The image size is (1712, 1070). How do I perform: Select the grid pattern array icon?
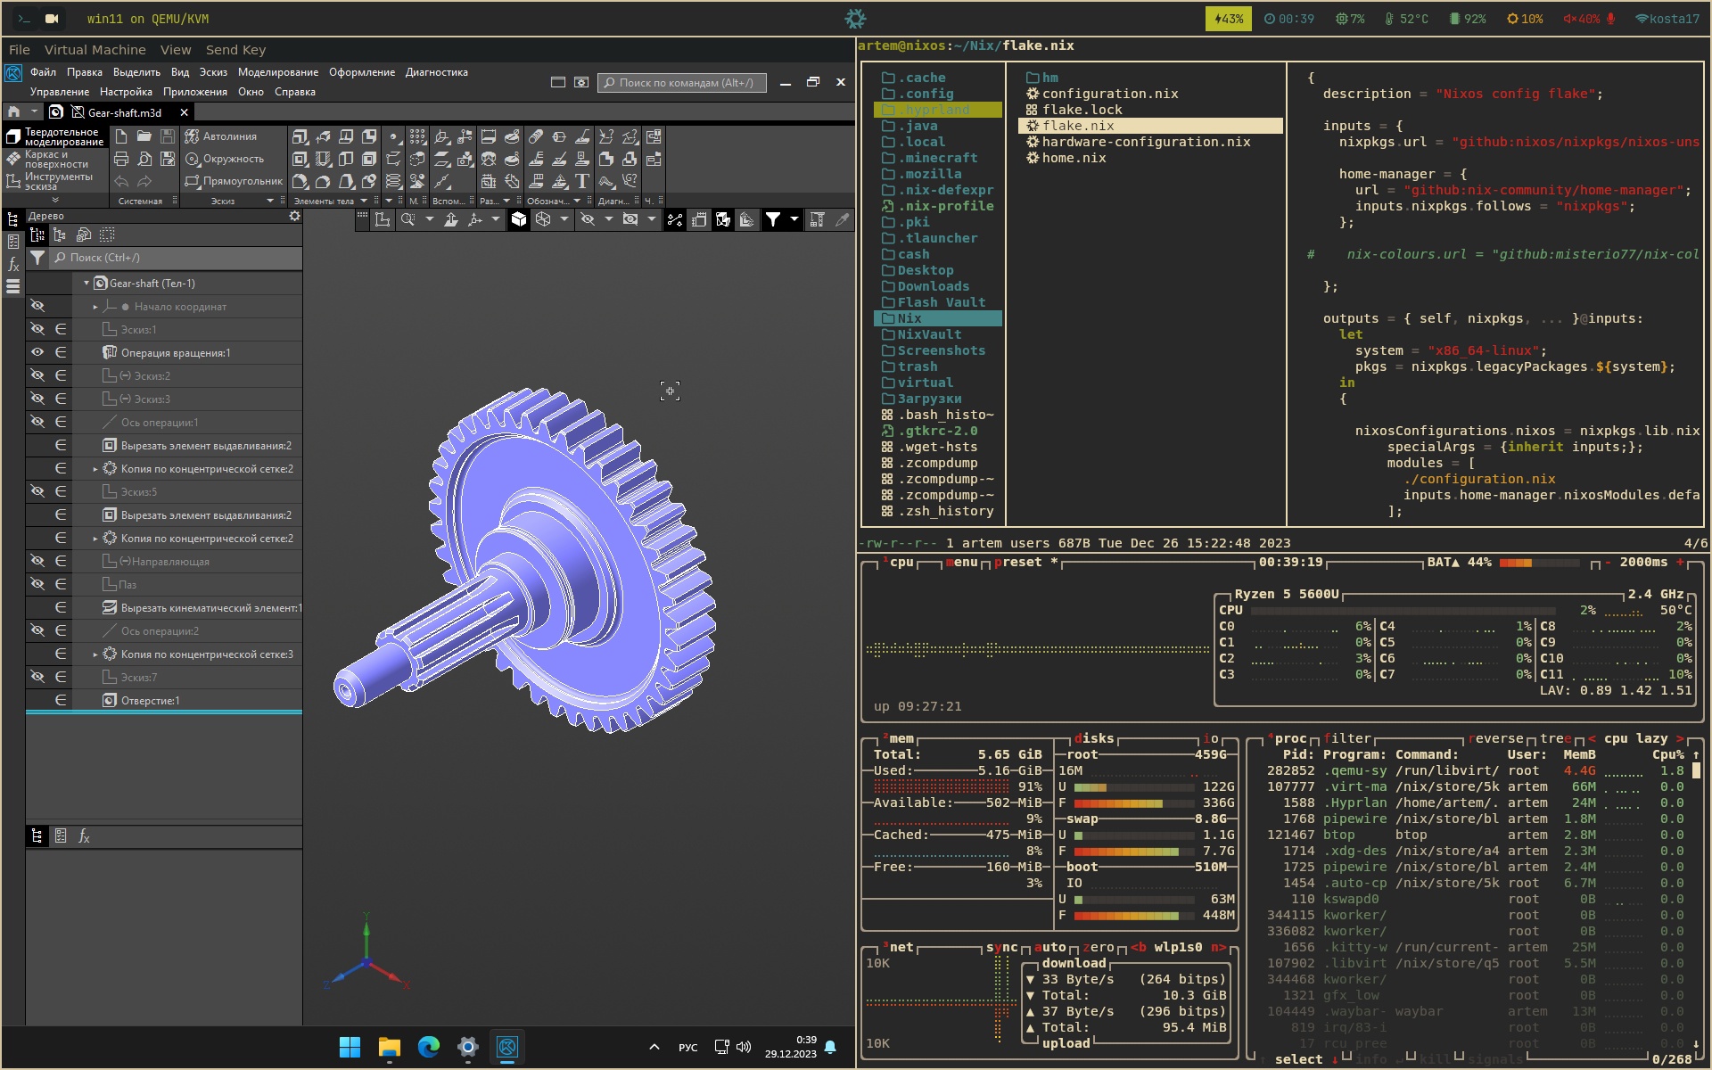(x=416, y=136)
